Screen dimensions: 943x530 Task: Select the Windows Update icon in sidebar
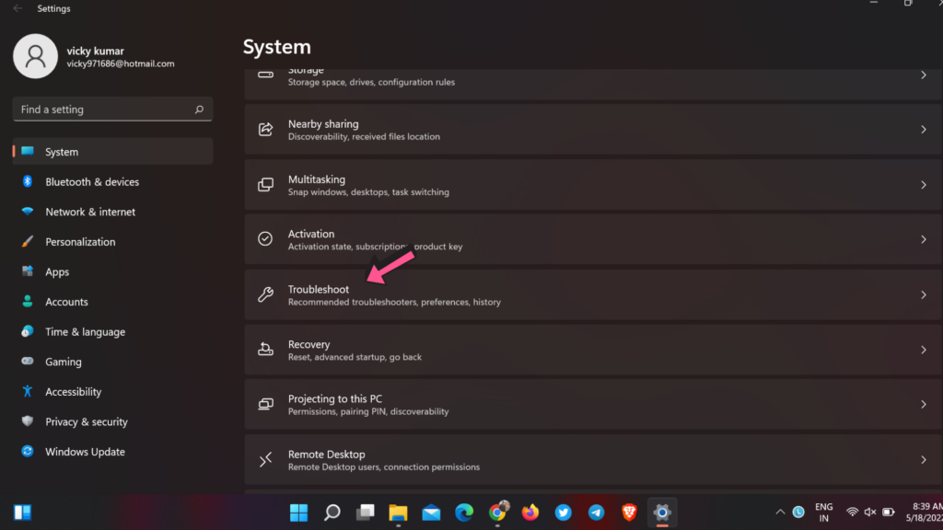point(28,452)
